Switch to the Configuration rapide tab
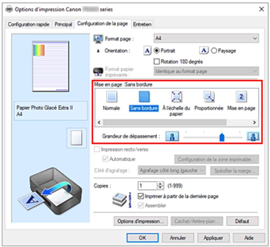Image resolution: width=270 pixels, height=247 pixels. 29,24
